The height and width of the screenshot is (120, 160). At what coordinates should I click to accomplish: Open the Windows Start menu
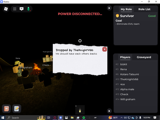pyautogui.click(x=3, y=118)
